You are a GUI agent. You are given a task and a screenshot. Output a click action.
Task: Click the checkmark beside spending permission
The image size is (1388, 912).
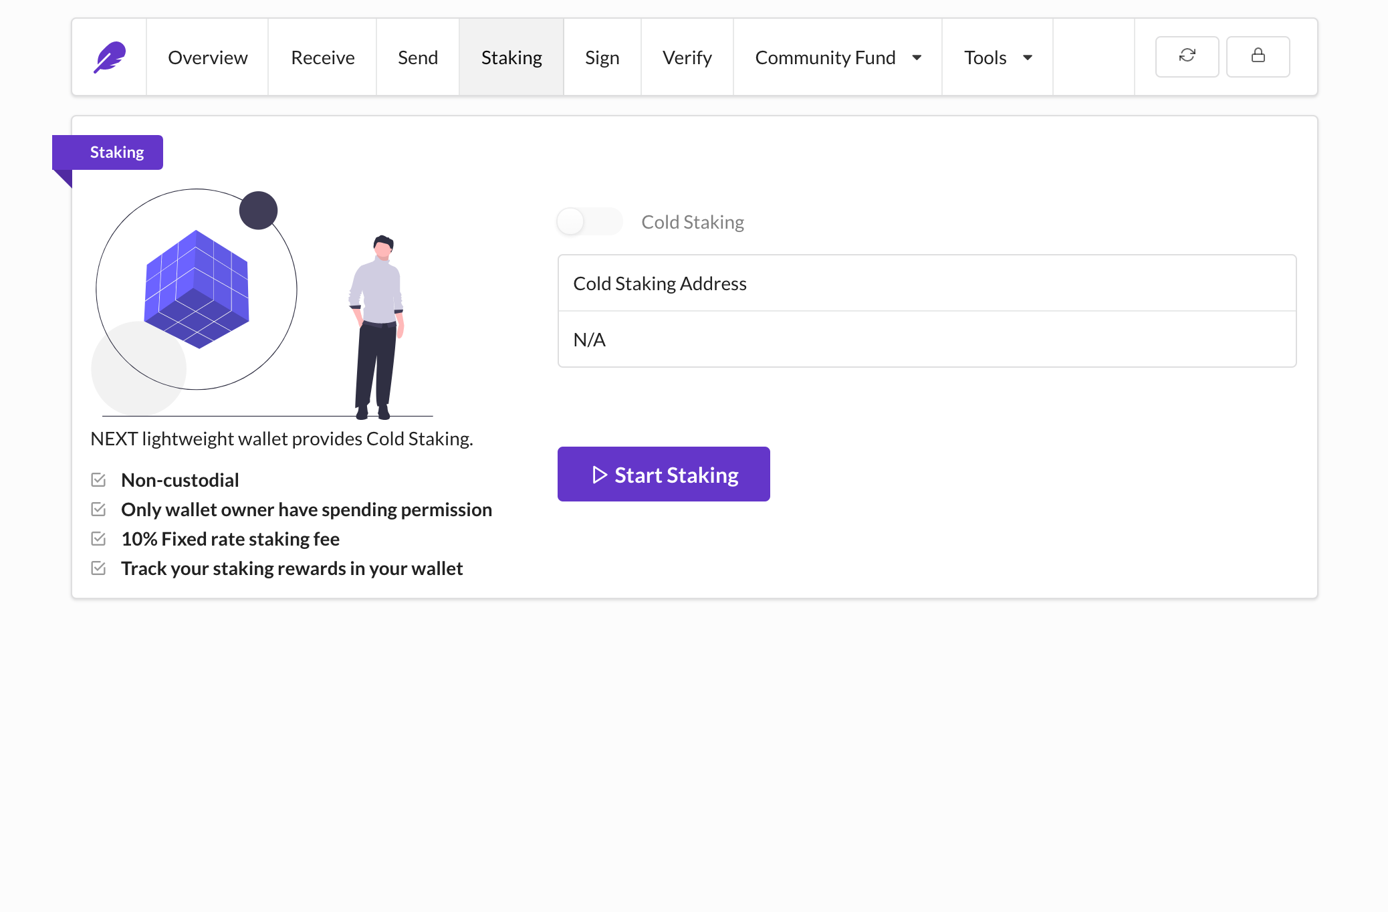pyautogui.click(x=98, y=509)
